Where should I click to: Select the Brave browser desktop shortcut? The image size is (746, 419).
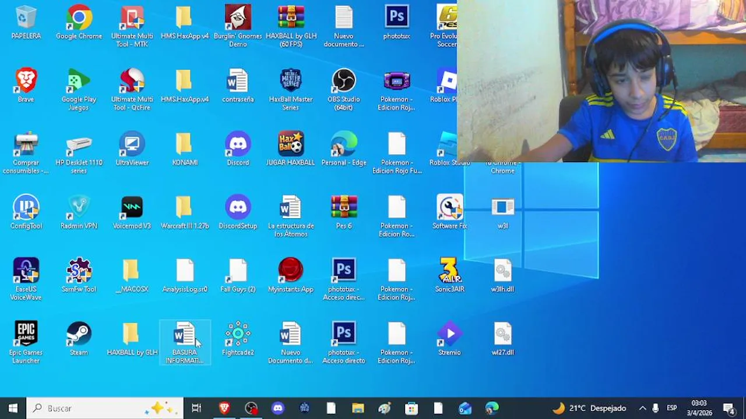click(26, 86)
